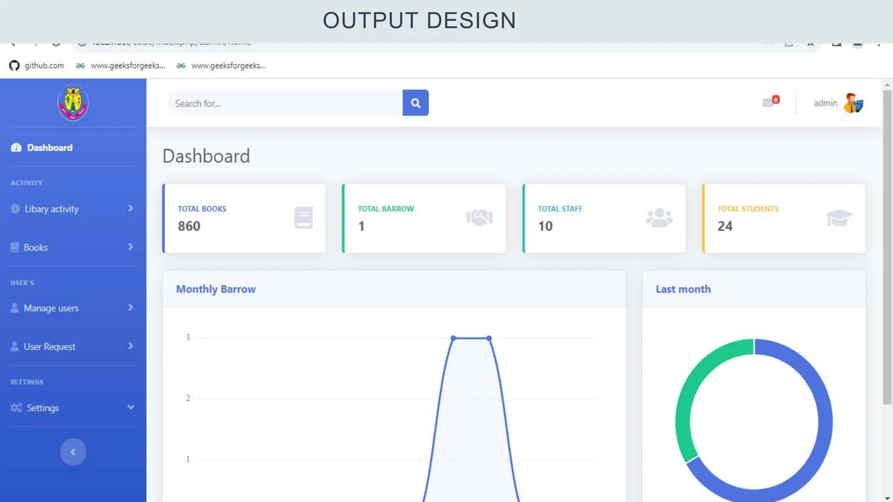This screenshot has width=893, height=502.
Task: Click the User Request person icon
Action: click(x=14, y=346)
